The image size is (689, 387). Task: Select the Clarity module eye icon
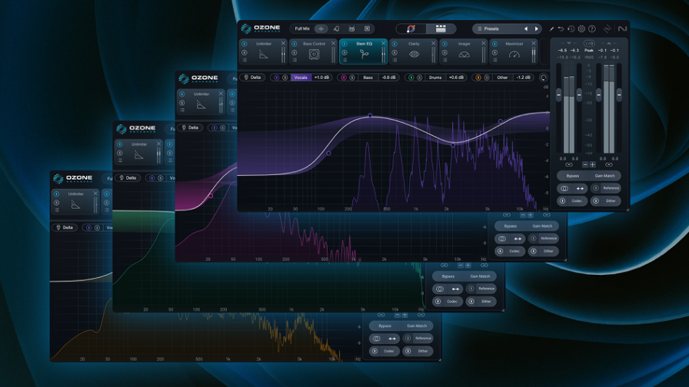(x=414, y=55)
